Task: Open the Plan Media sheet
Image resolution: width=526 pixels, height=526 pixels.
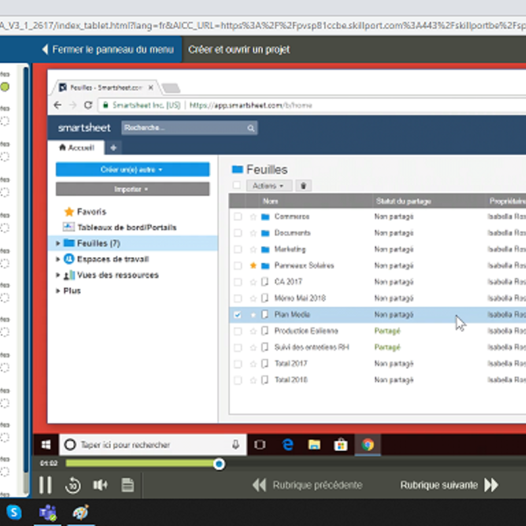Action: click(x=292, y=315)
